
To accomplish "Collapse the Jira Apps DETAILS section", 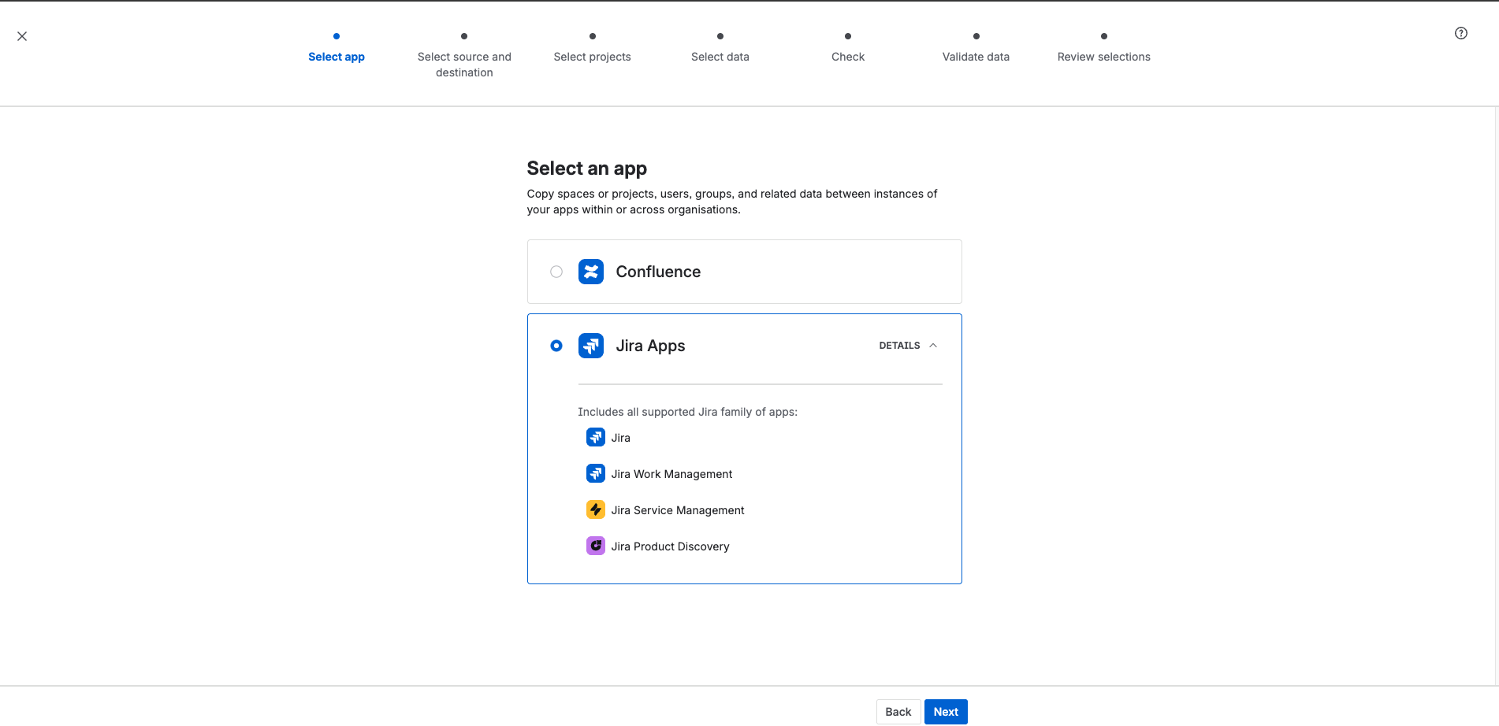I will click(x=909, y=346).
